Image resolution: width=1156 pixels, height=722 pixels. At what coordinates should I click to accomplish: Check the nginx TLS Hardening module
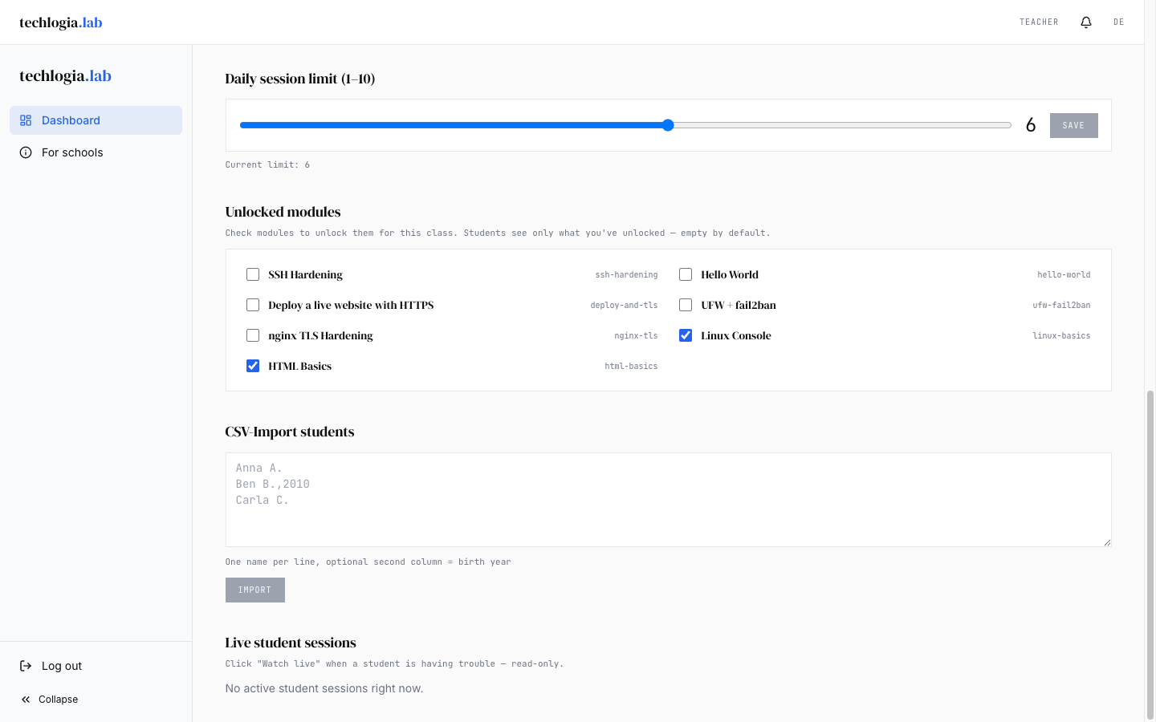[253, 335]
